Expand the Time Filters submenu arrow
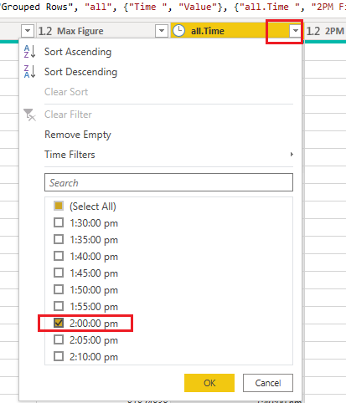Image resolution: width=346 pixels, height=403 pixels. click(x=292, y=155)
